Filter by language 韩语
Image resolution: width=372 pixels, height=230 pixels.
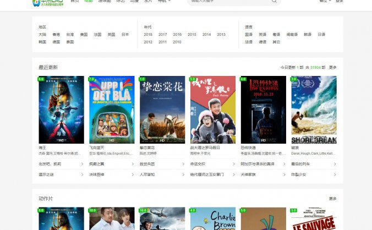point(308,34)
